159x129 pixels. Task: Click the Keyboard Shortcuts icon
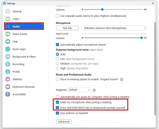coord(8,87)
